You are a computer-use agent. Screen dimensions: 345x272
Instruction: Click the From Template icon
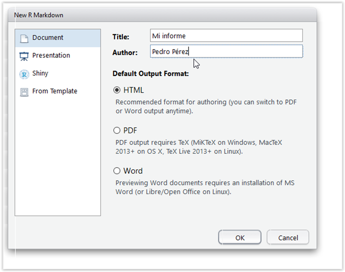tap(24, 92)
